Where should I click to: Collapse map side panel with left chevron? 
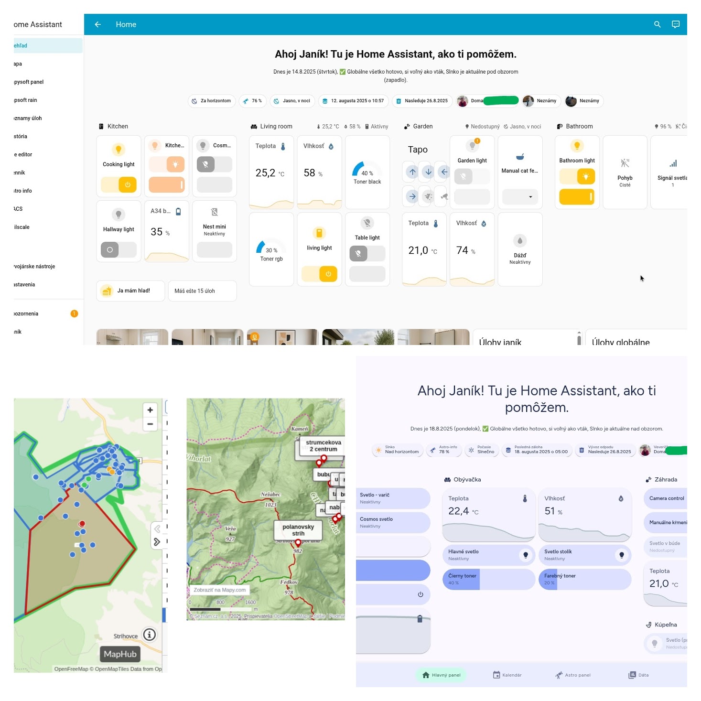click(157, 528)
